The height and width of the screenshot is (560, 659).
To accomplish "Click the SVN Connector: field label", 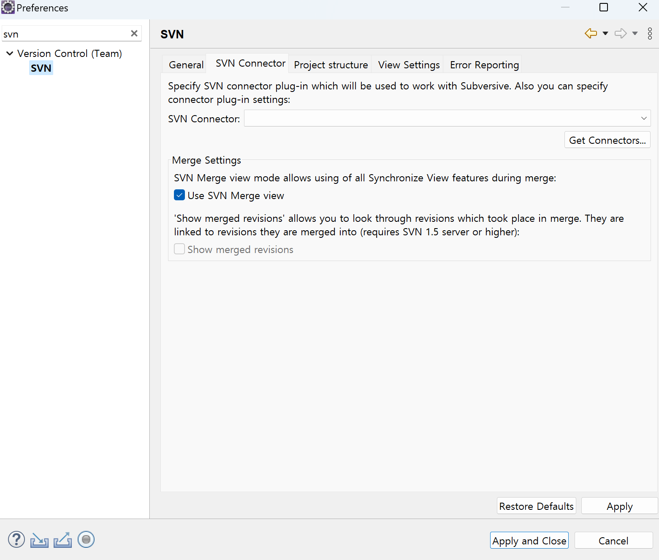I will point(204,119).
